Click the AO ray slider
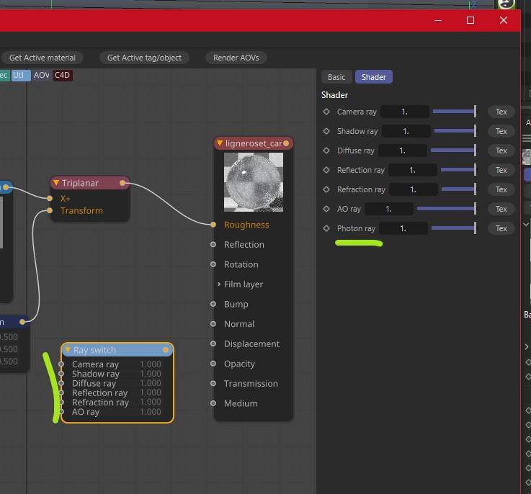The image size is (531, 494). (447, 209)
